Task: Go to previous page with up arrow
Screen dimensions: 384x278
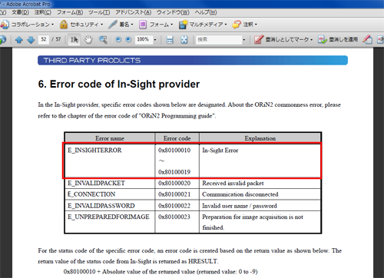Action: (19, 40)
